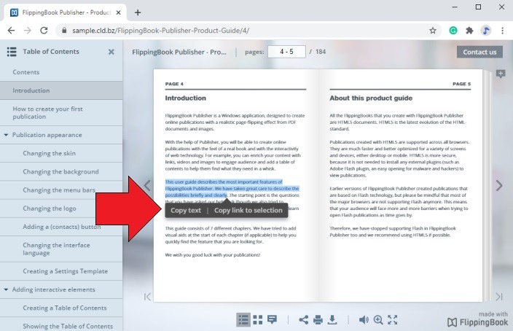Click the Introduction heading on page 4

click(186, 98)
